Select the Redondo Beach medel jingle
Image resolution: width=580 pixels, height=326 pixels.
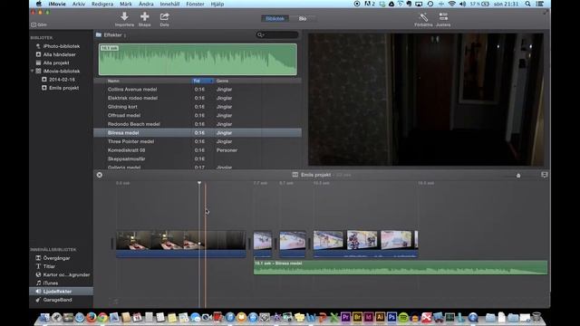pos(198,124)
